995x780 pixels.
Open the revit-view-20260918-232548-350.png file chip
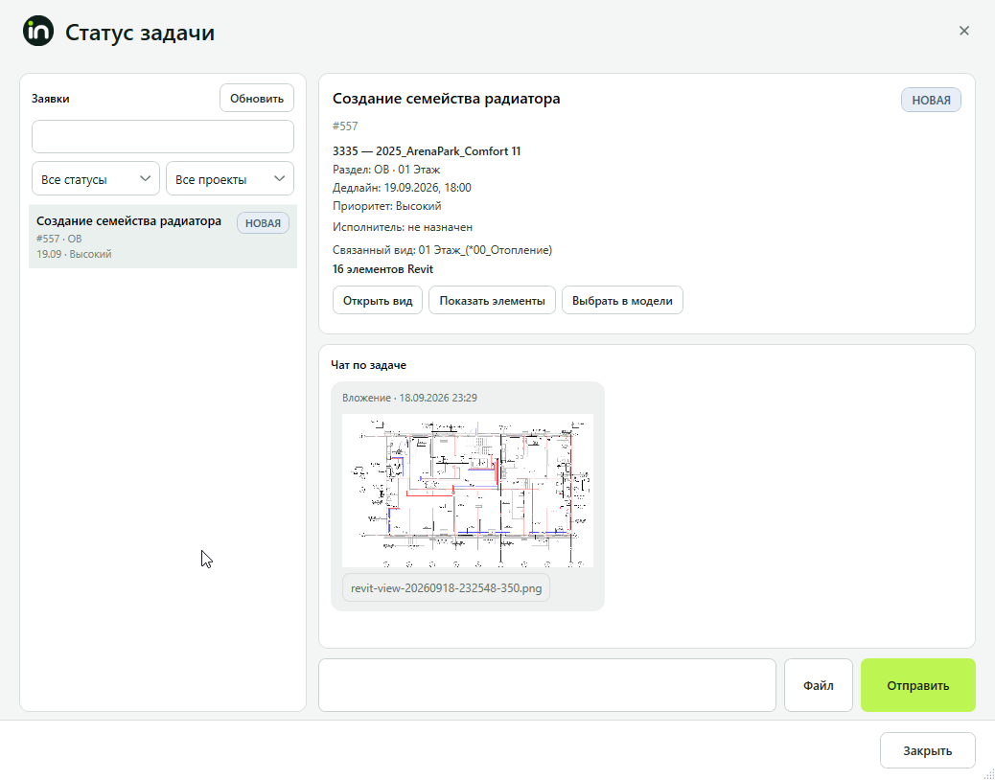click(446, 587)
